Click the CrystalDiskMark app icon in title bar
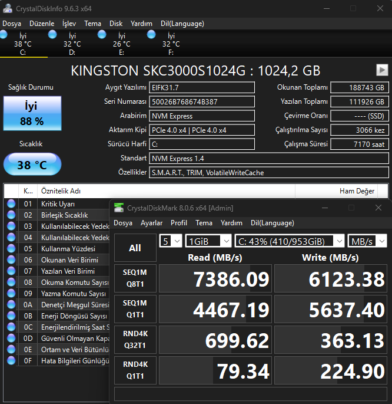This screenshot has height=404, width=392. 119,208
